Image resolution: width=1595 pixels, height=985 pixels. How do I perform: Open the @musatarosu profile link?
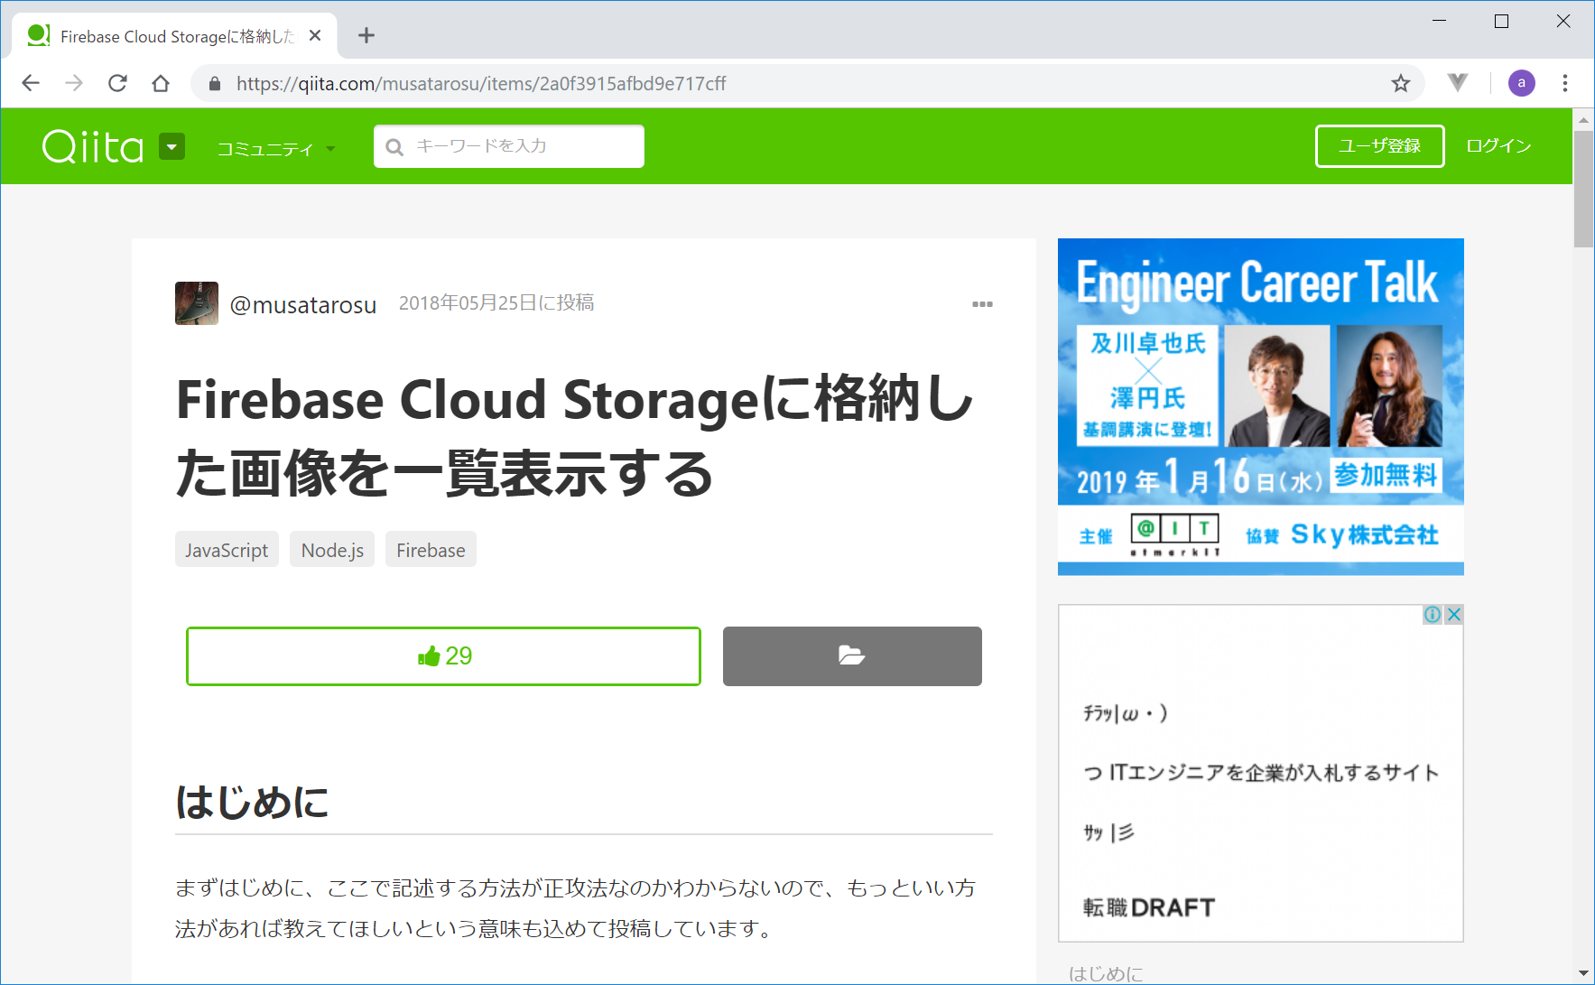point(303,305)
